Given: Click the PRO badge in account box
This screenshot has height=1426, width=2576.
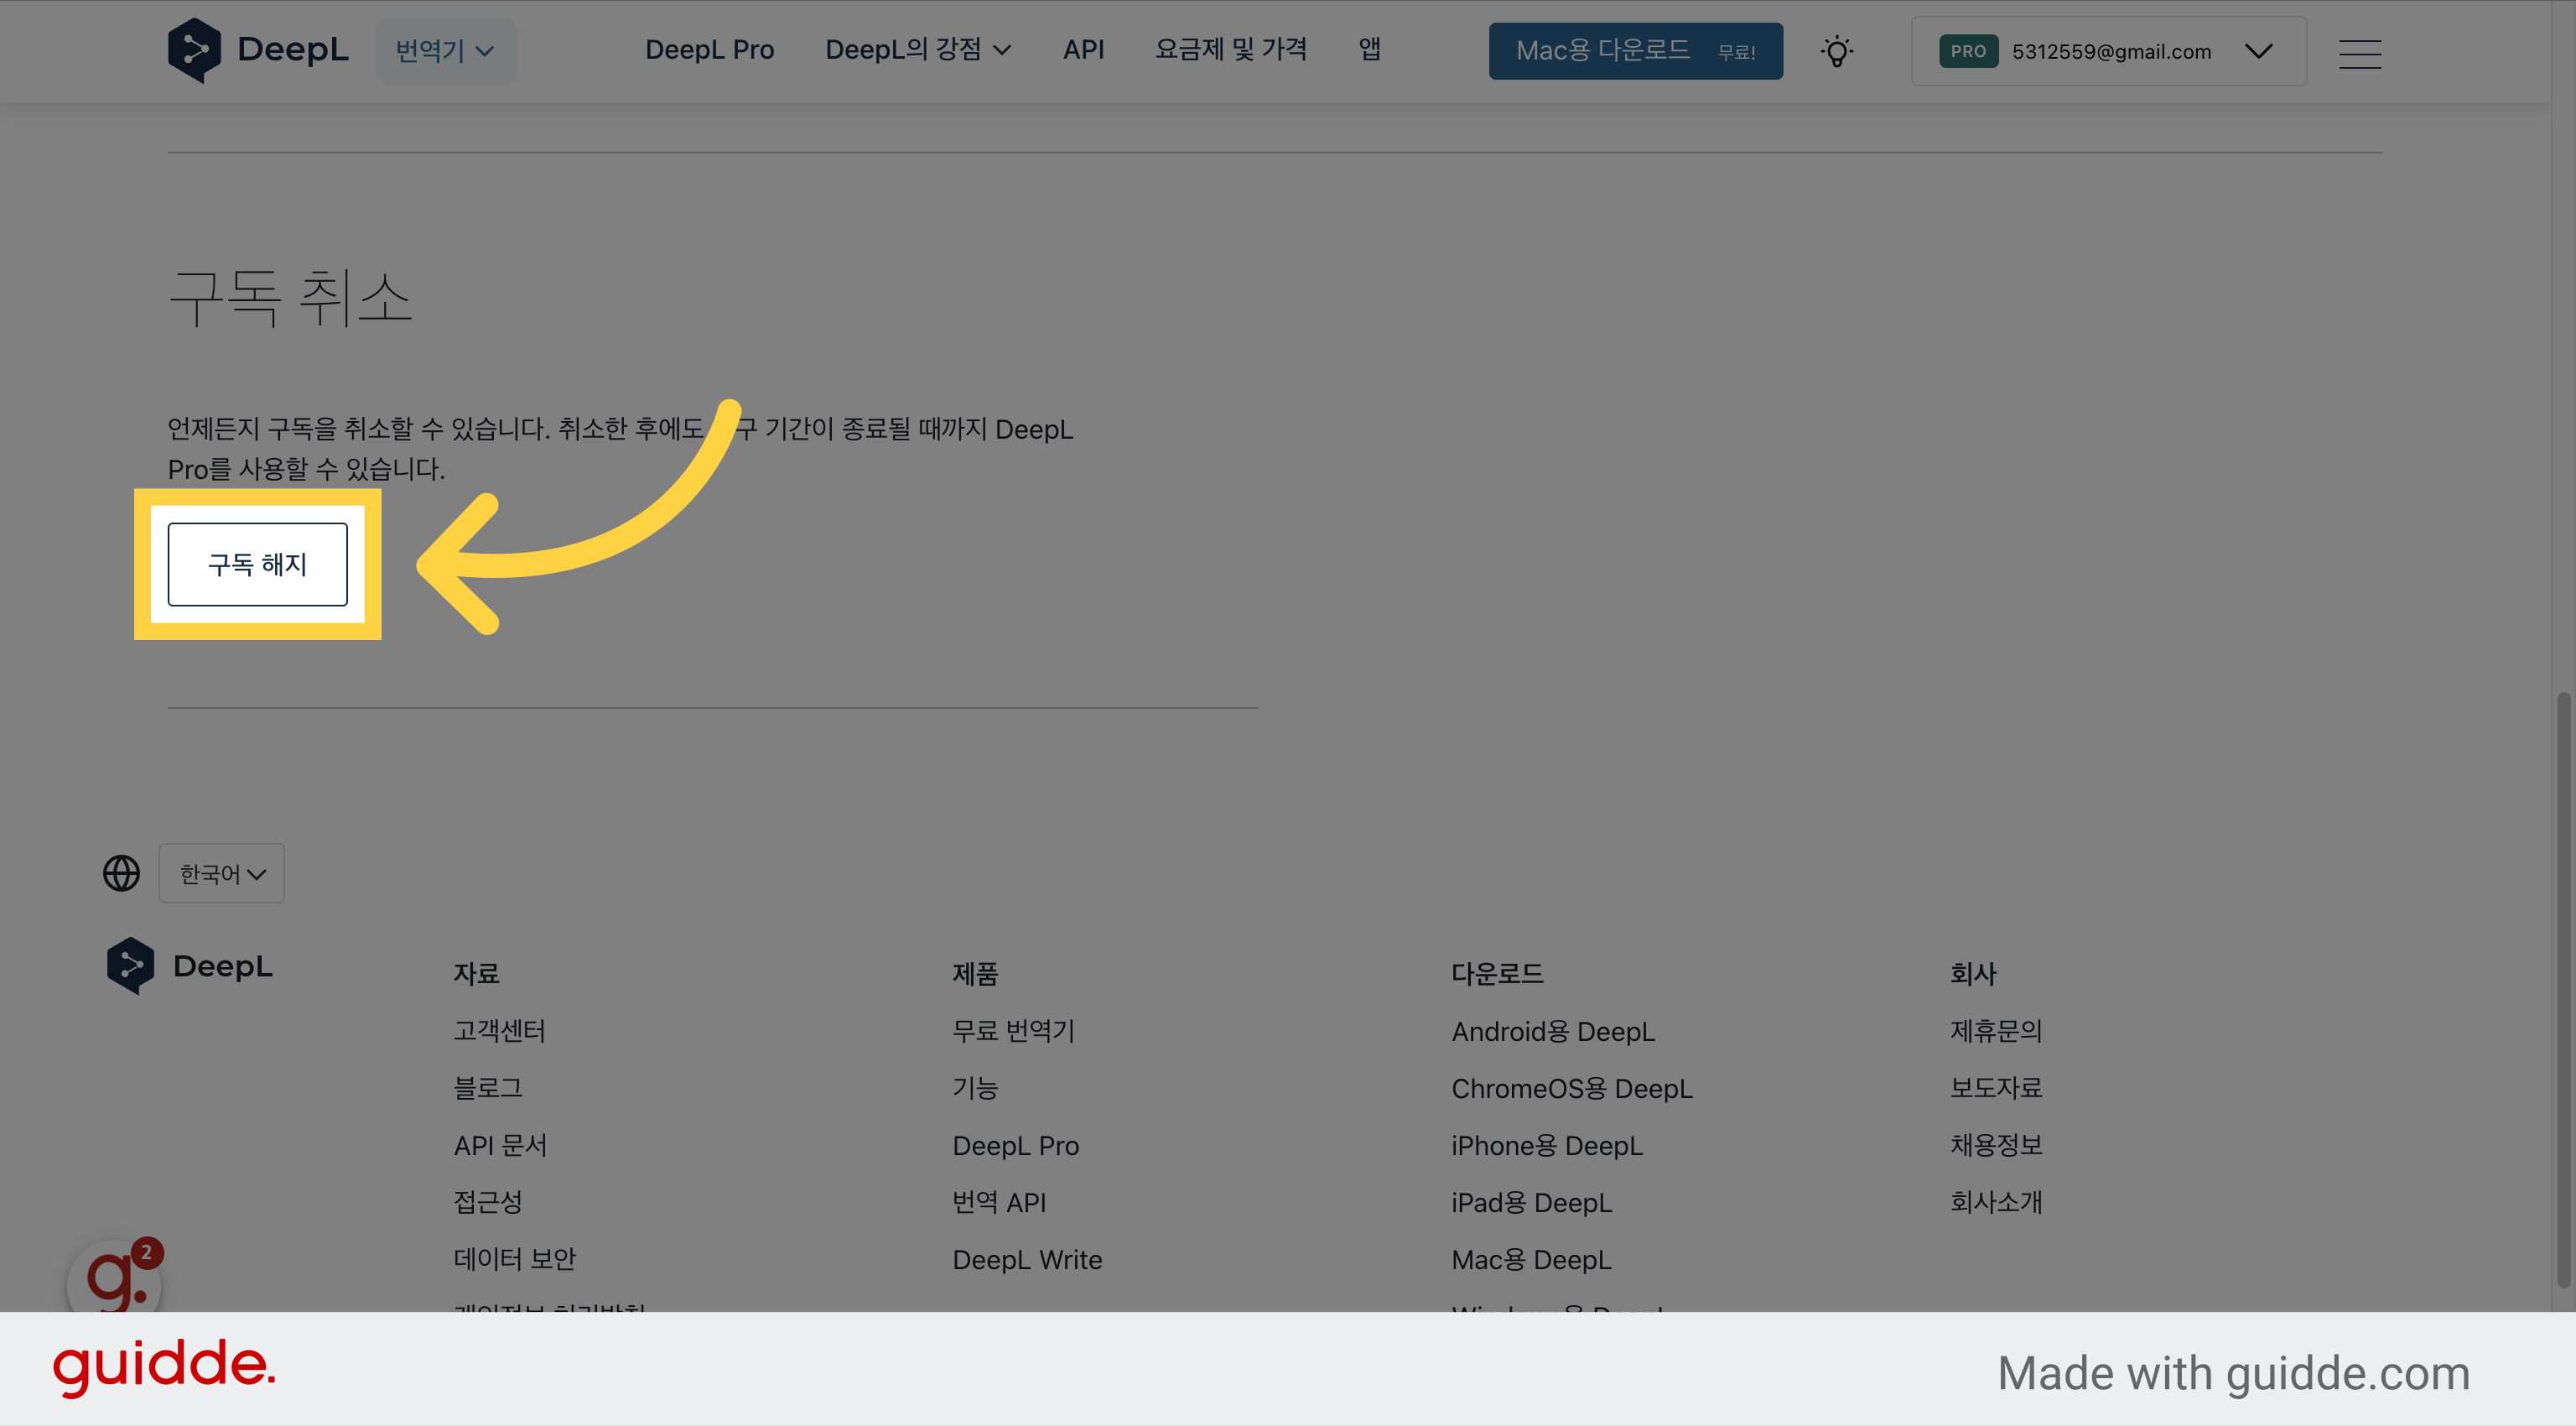Looking at the screenshot, I should point(1967,51).
